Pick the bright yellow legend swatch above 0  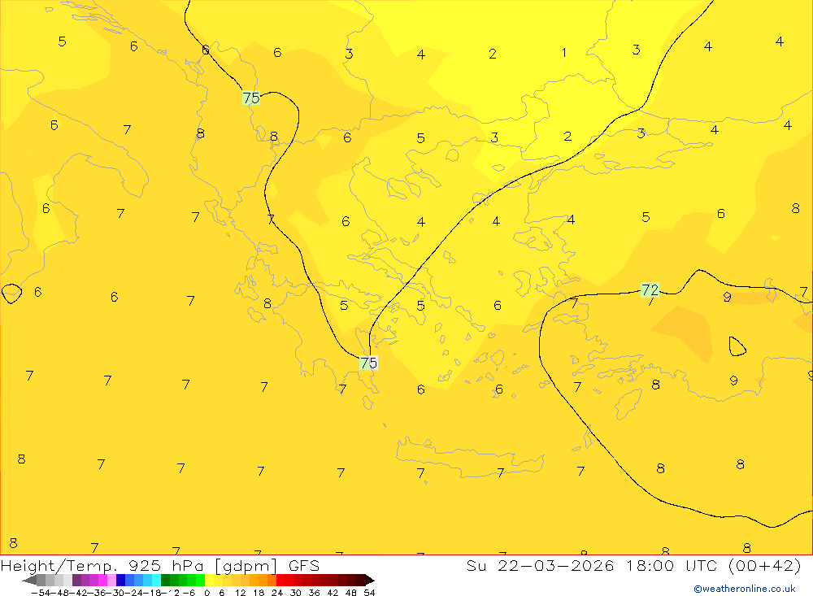pyautogui.click(x=210, y=581)
